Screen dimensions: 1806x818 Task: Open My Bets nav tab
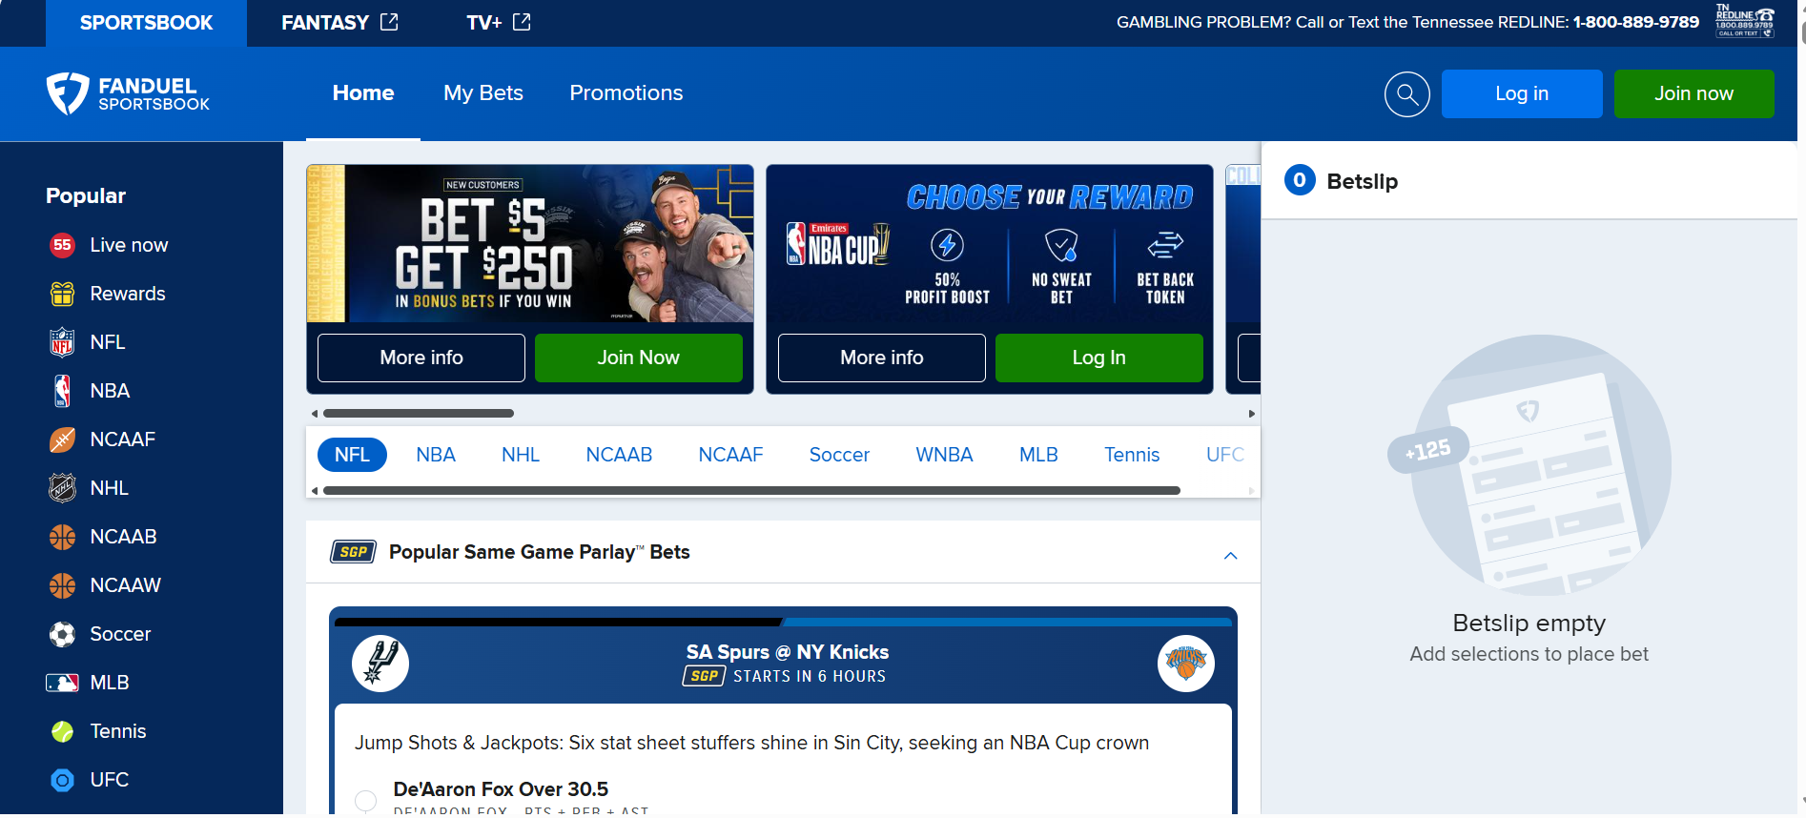483,93
